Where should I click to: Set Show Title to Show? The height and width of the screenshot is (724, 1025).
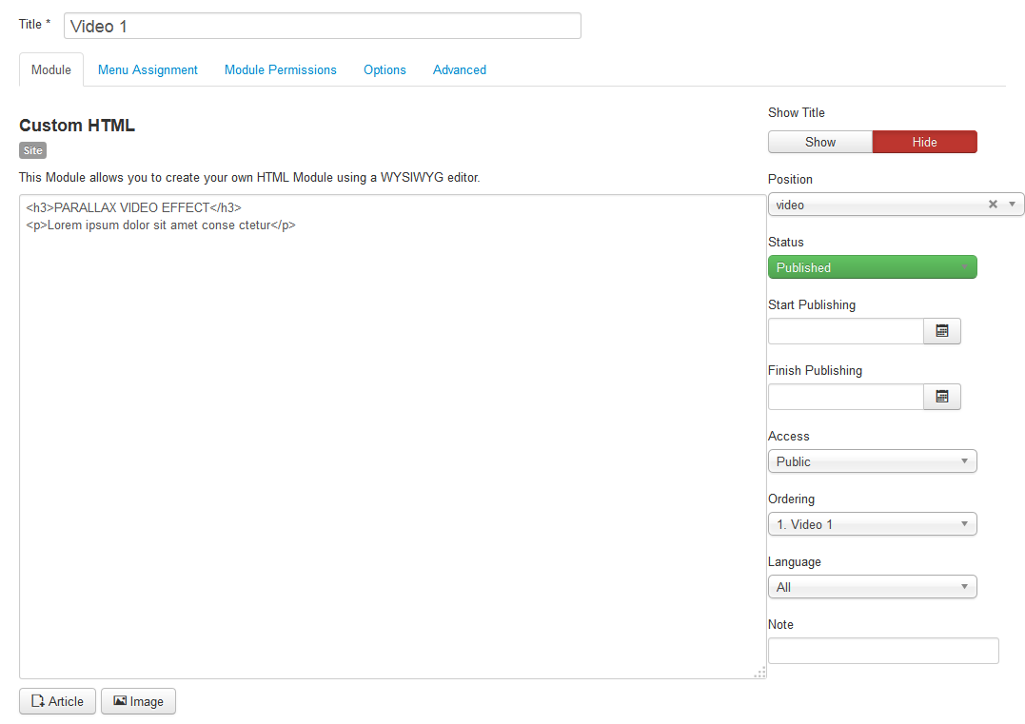[x=819, y=142]
